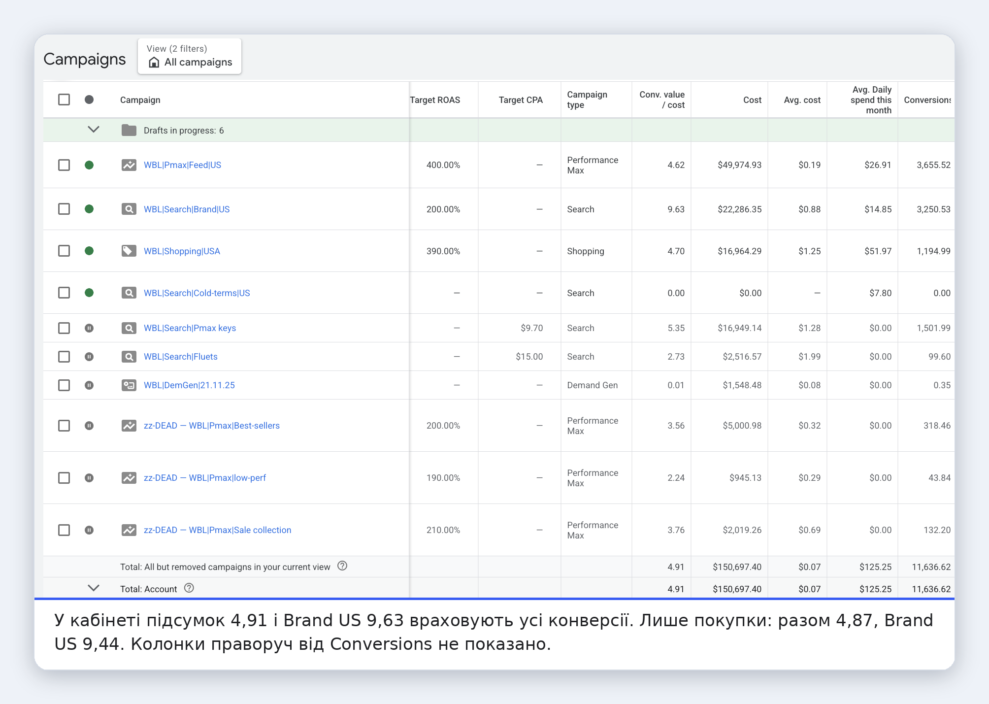Open help icon beside Total: Account

(189, 588)
